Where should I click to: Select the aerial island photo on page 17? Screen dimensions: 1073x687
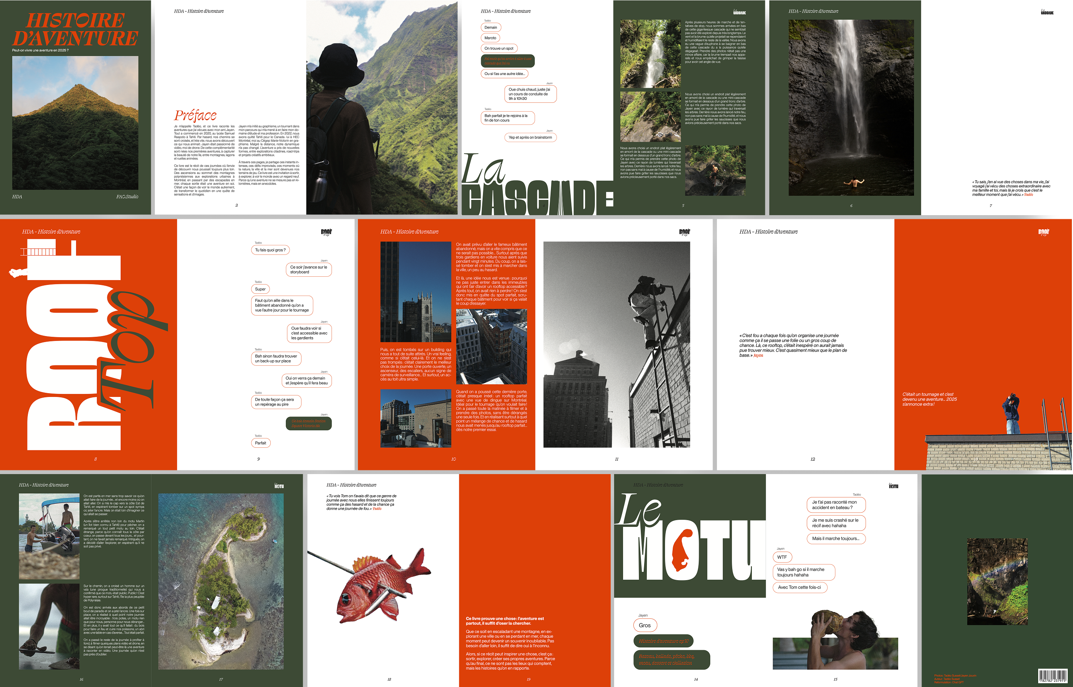tap(221, 581)
